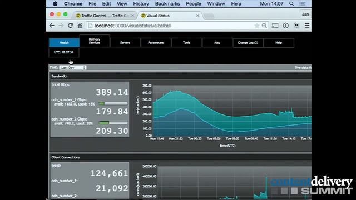Click the Client Connections panel header
Screen dimensions: 356x200
point(180,157)
